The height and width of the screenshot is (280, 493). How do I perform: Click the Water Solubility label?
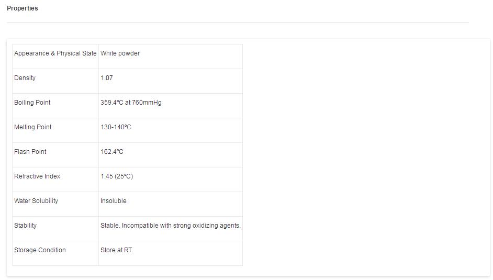click(x=36, y=201)
